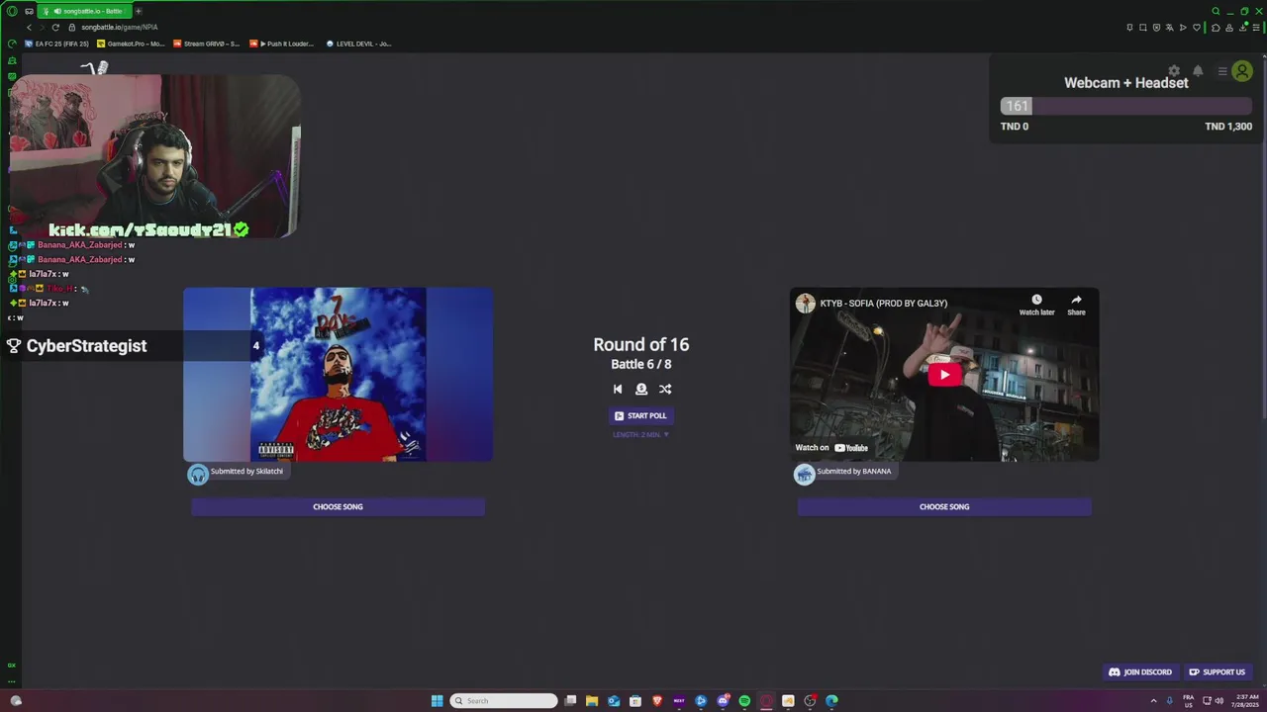Click the translate icon in address bar
Image resolution: width=1267 pixels, height=712 pixels.
click(x=1169, y=28)
